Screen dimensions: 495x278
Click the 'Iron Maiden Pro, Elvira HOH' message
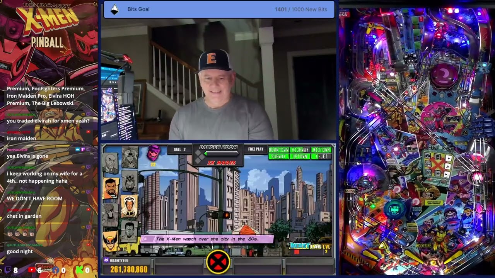coord(46,96)
